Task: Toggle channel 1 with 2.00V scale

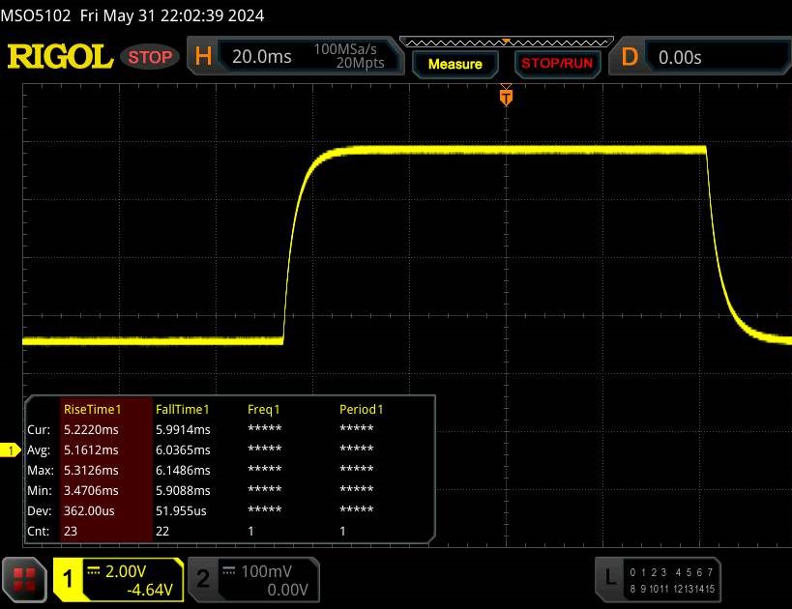Action: click(x=118, y=579)
